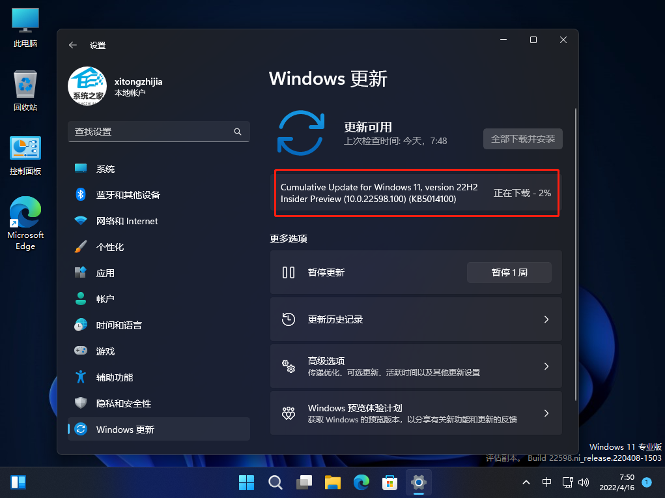Select the 系统 monitor icon in sidebar

[x=81, y=168]
